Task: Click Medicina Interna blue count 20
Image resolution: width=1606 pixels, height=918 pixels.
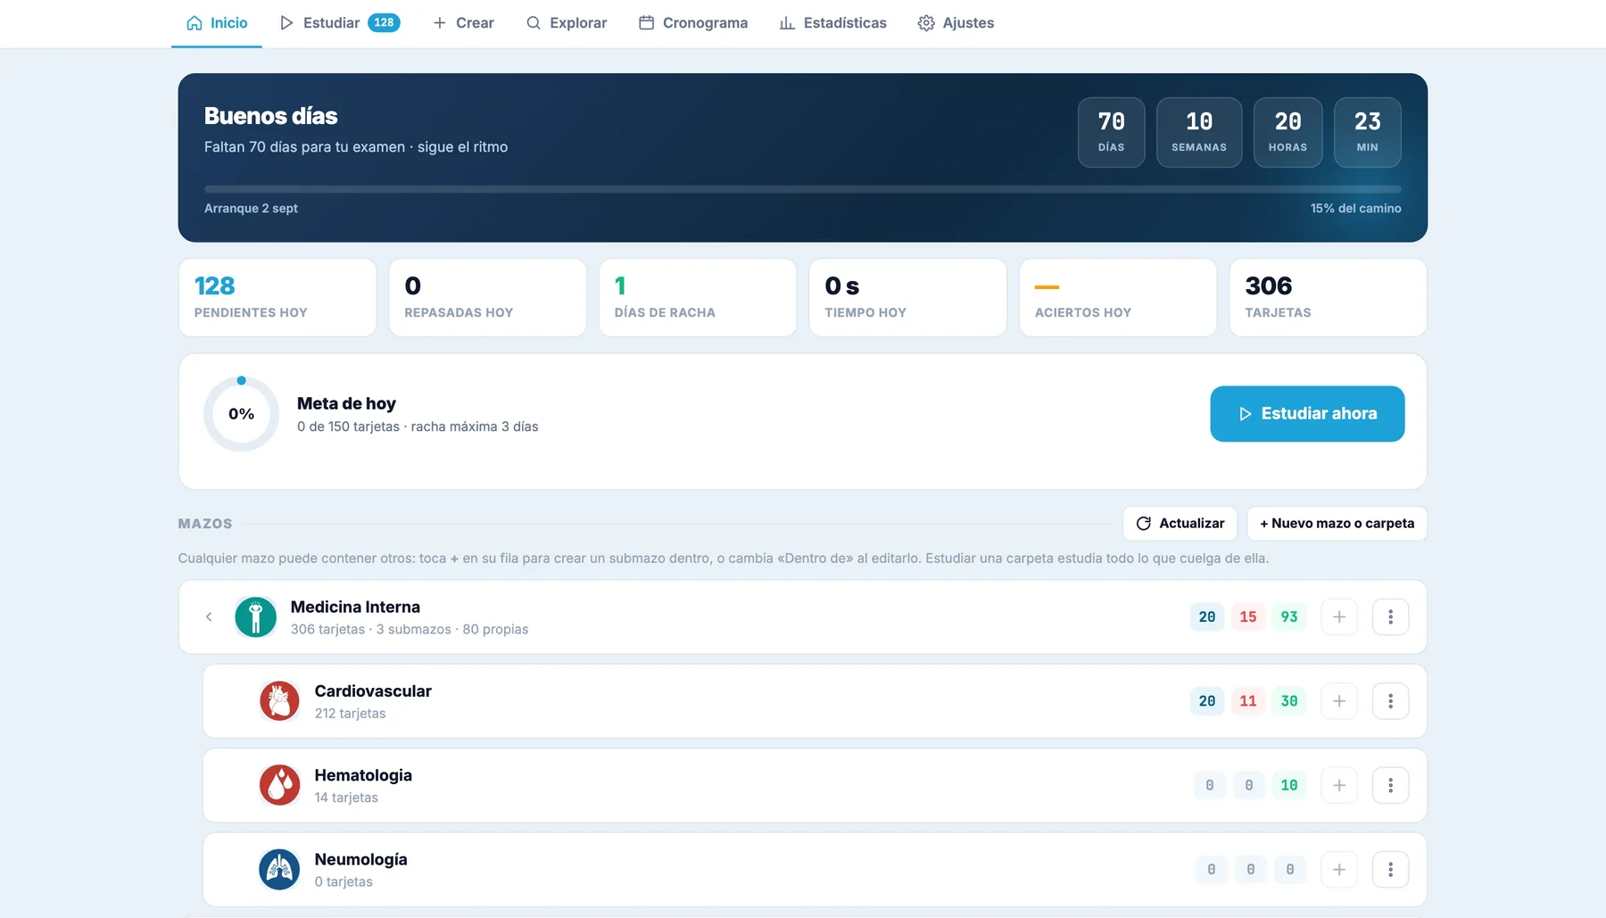Action: coord(1206,617)
